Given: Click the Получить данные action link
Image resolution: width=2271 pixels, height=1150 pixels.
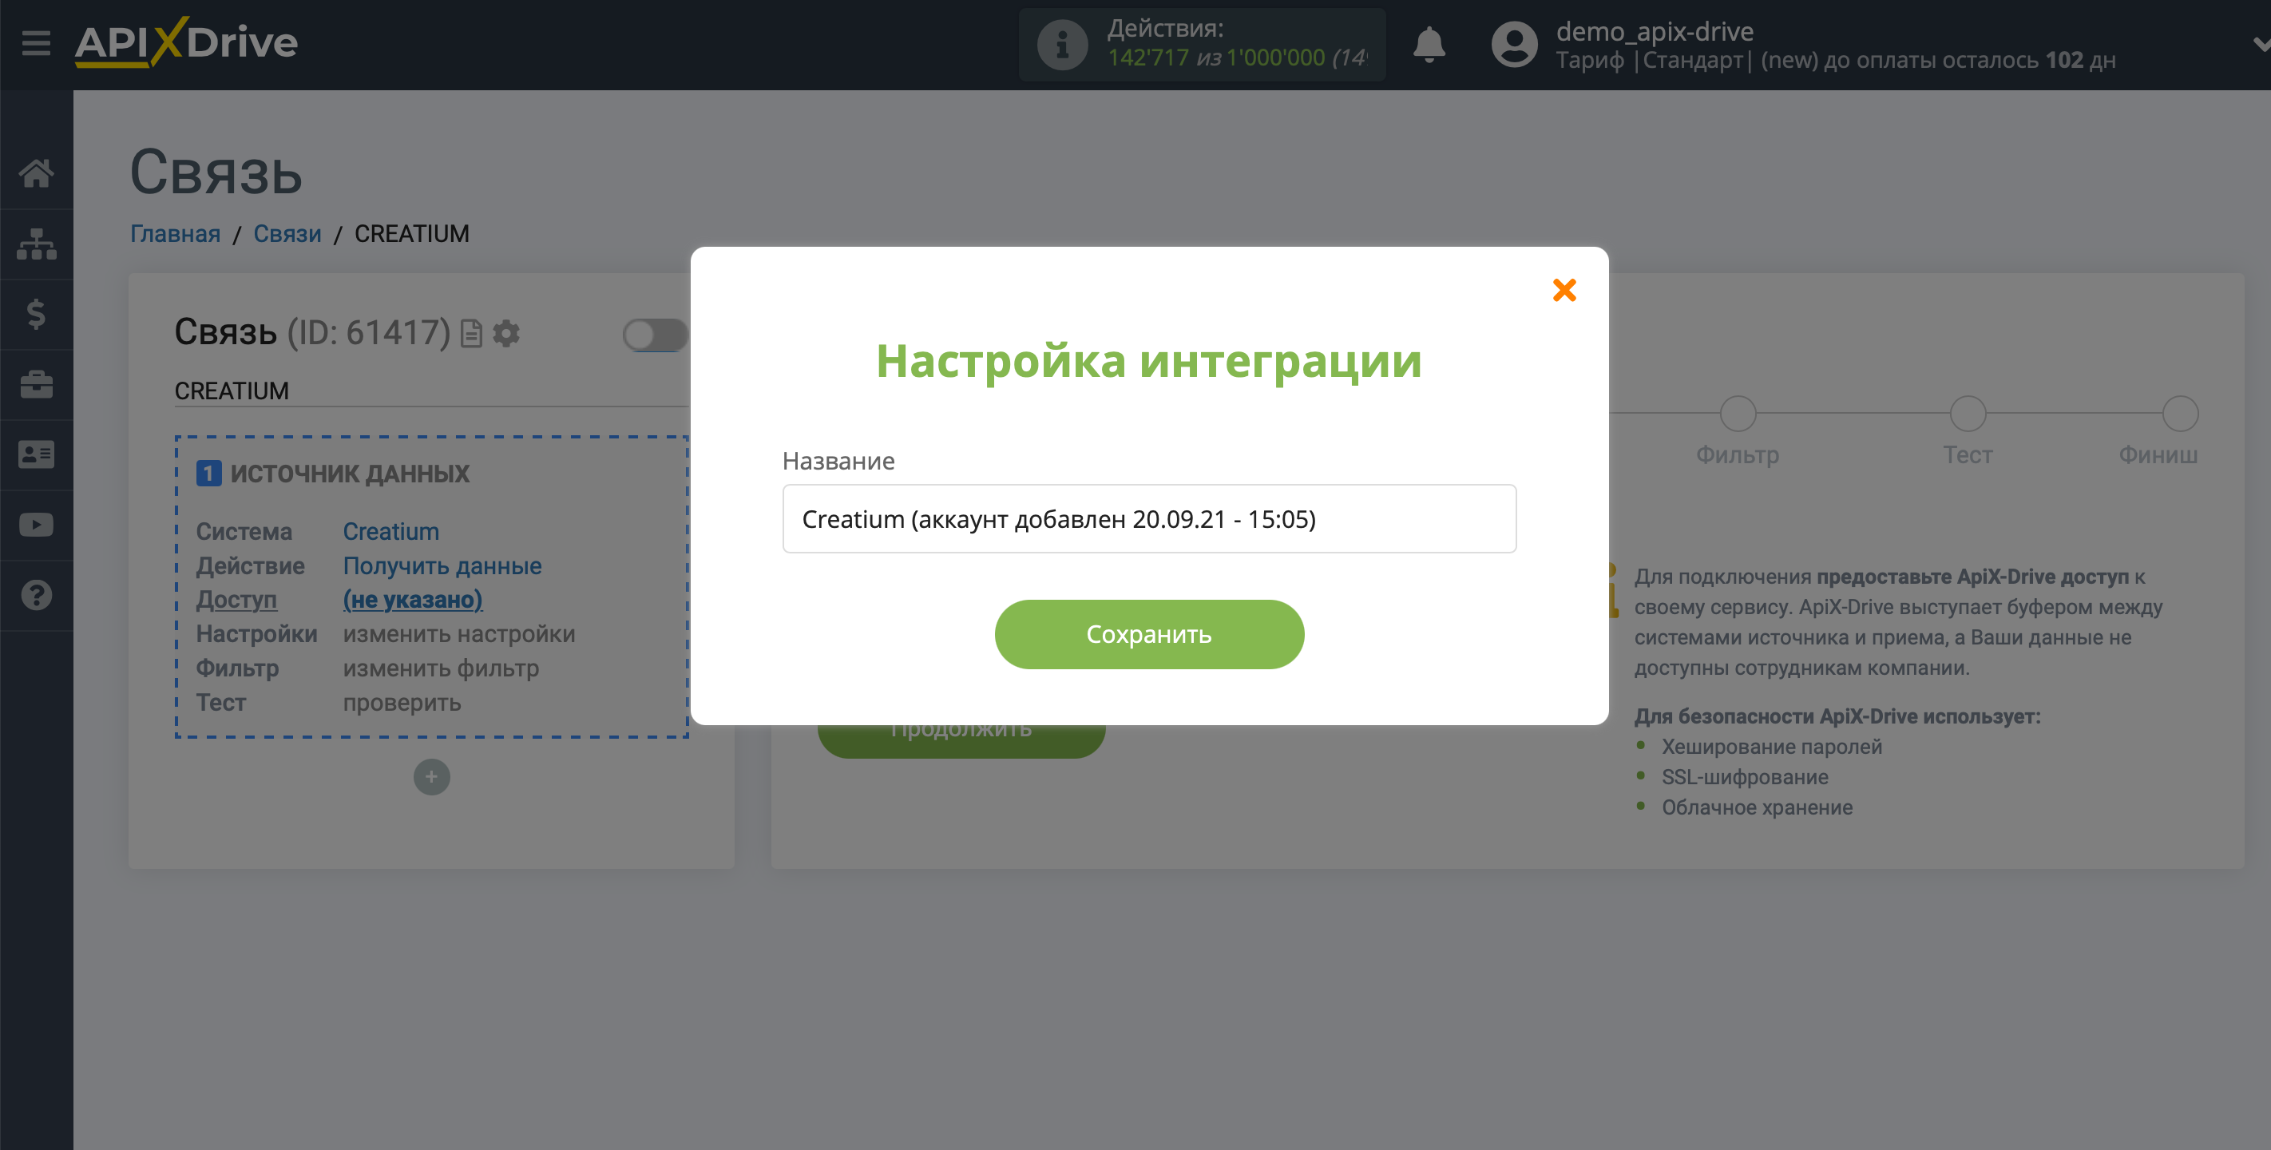Looking at the screenshot, I should pyautogui.click(x=442, y=566).
